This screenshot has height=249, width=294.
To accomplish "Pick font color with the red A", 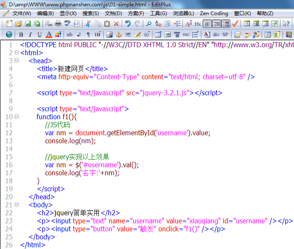I will pyautogui.click(x=49, y=35).
